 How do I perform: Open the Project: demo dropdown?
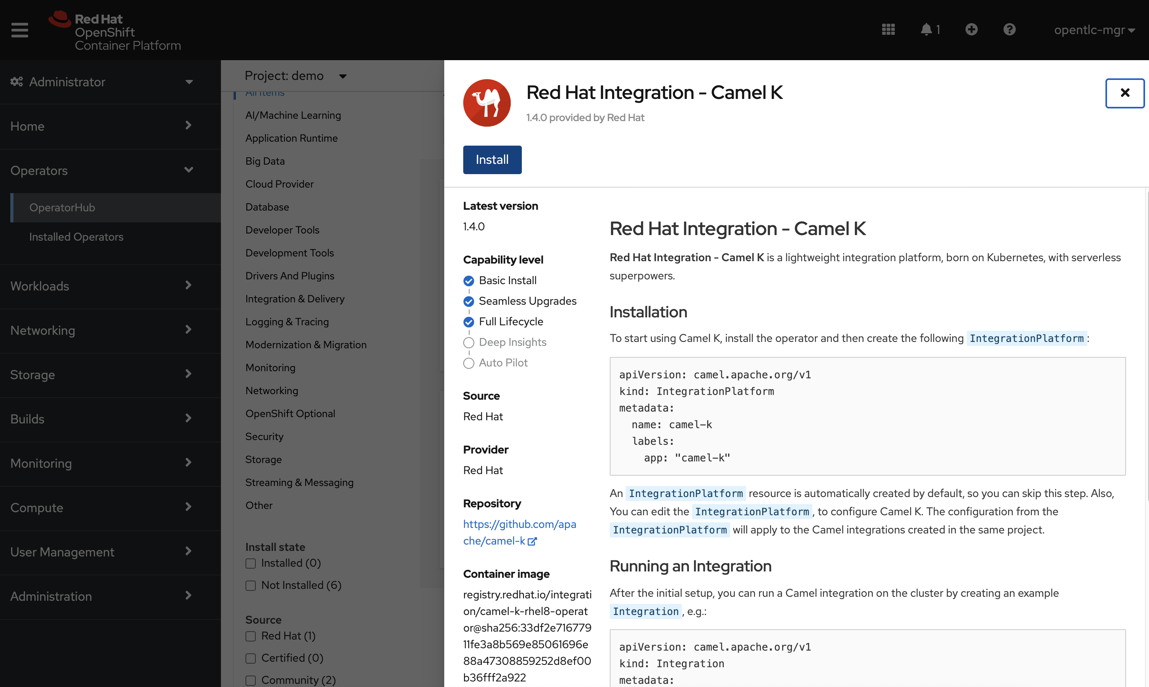click(295, 76)
